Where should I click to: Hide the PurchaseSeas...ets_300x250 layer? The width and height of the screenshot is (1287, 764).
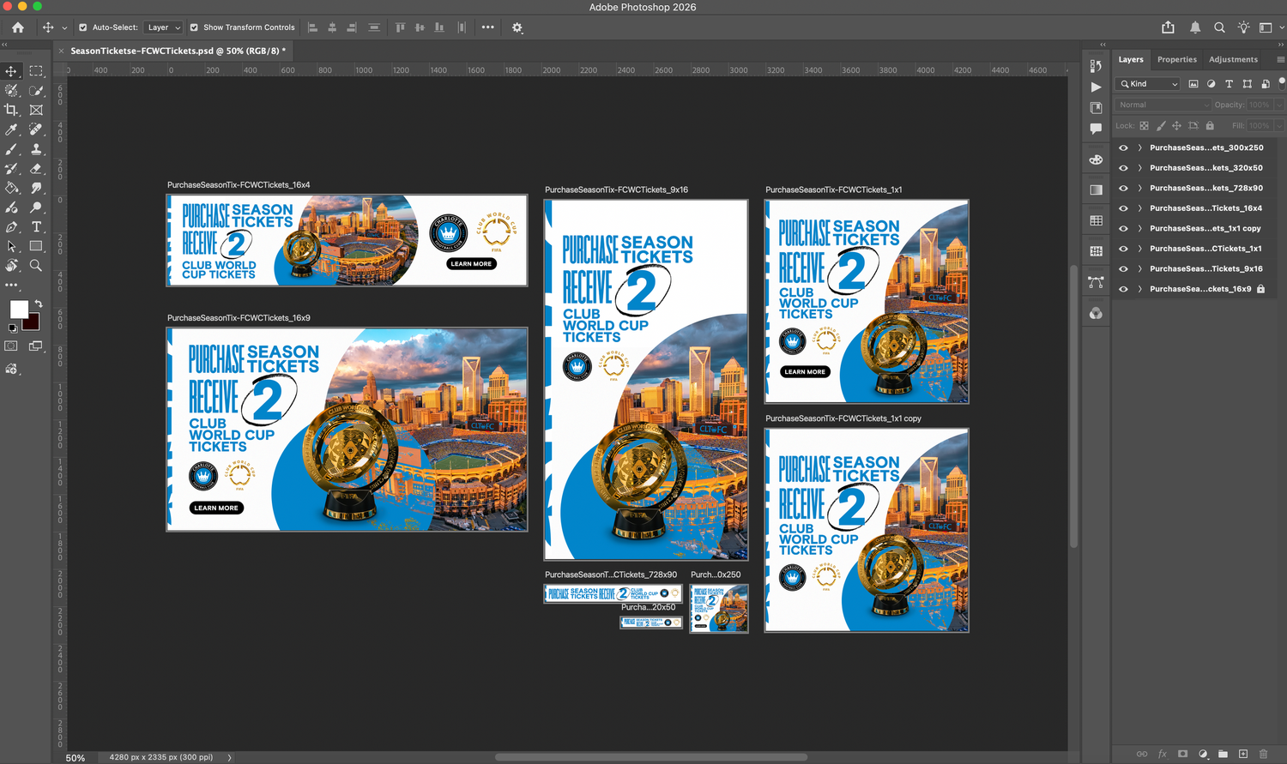pyautogui.click(x=1123, y=147)
